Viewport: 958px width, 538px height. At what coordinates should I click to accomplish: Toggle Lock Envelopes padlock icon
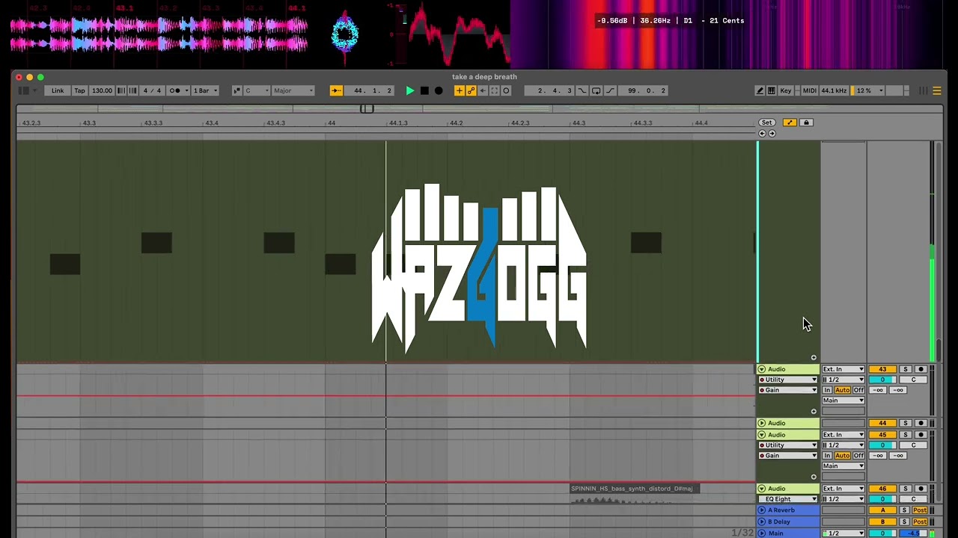tap(806, 123)
